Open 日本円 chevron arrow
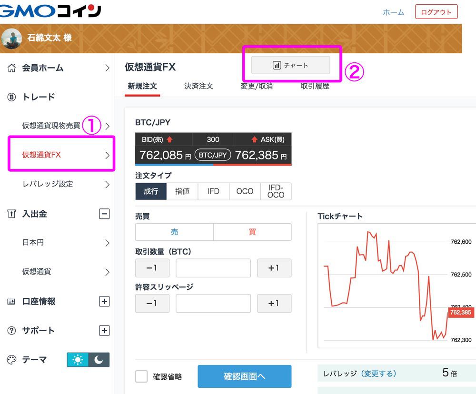 click(x=107, y=243)
